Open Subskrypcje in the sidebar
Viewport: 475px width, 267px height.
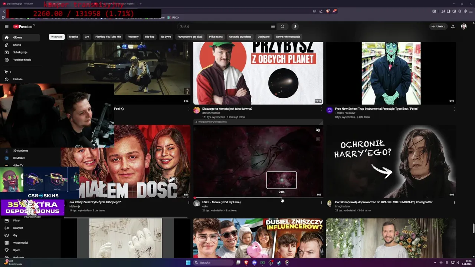pyautogui.click(x=21, y=52)
